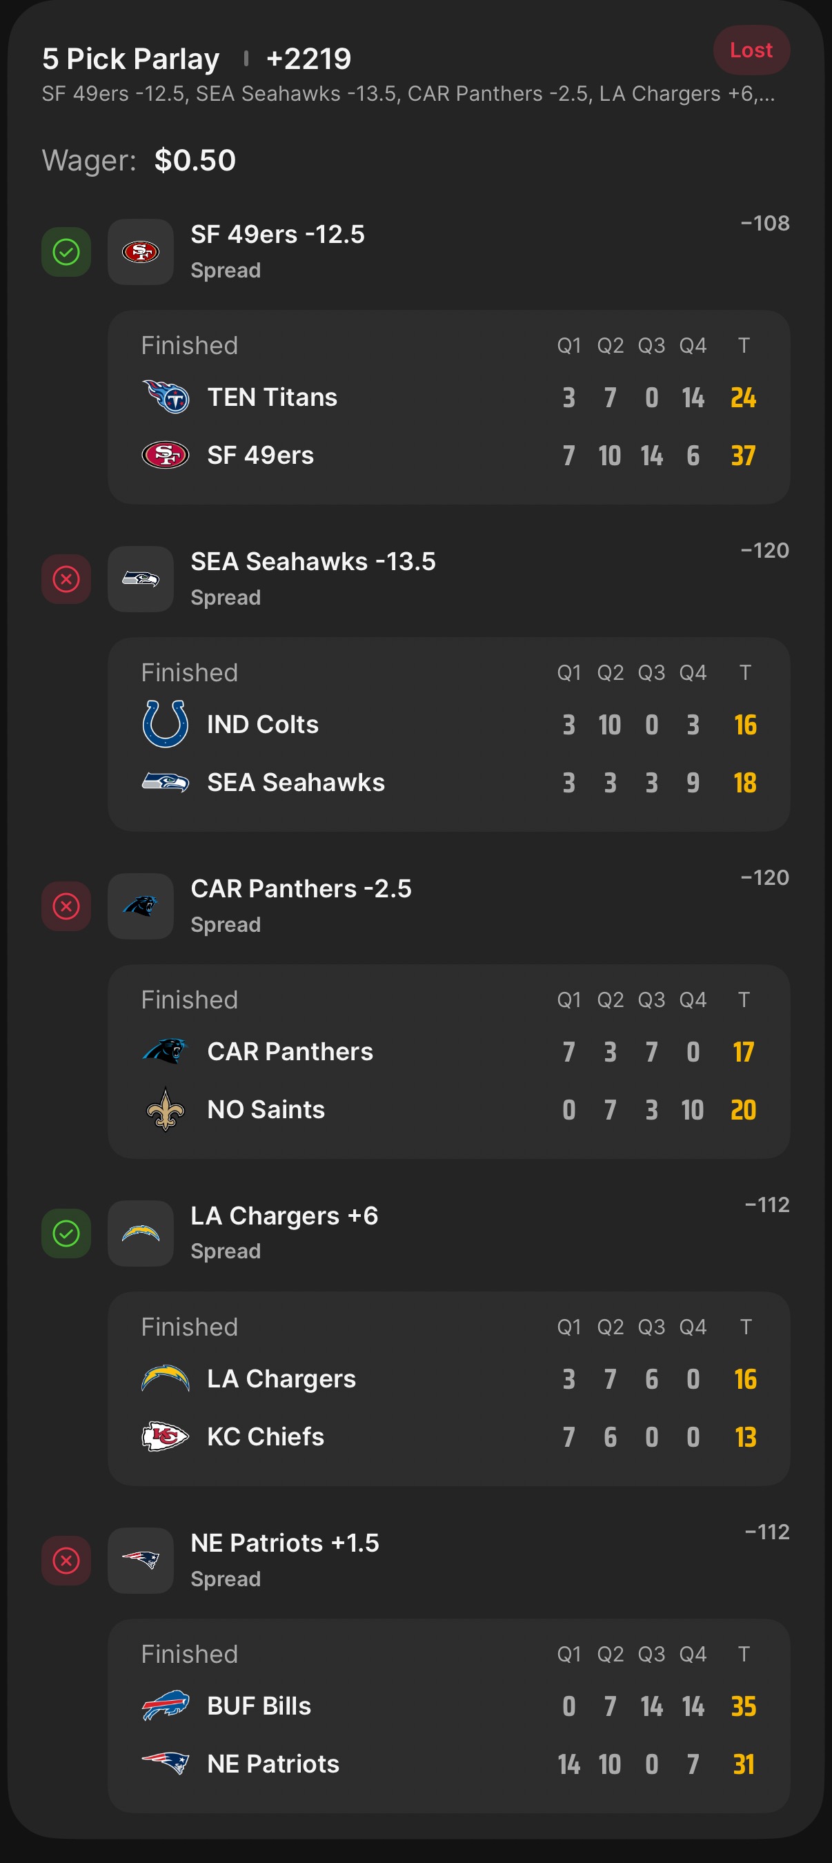Click the Bills logo in the scoreboard

pos(166,1706)
